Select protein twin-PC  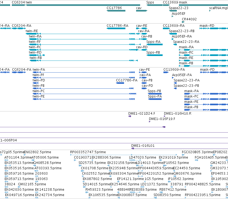coord(39,91)
